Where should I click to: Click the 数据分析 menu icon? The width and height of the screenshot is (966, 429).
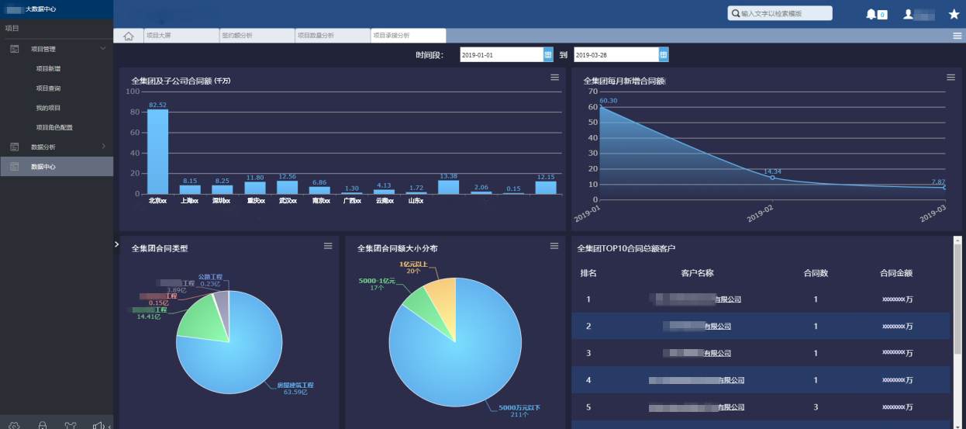tap(14, 147)
